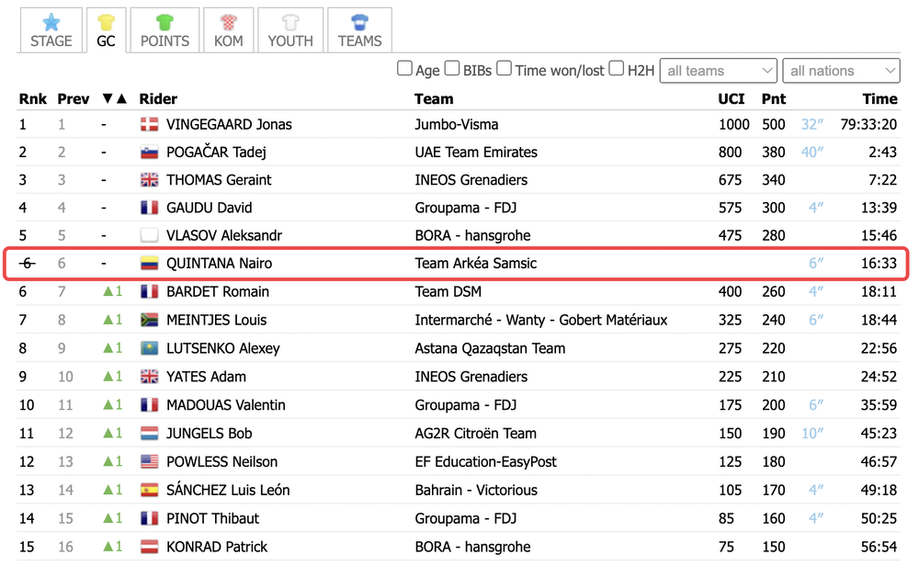
Task: Toggle the Time won/lost checkbox
Action: [504, 69]
